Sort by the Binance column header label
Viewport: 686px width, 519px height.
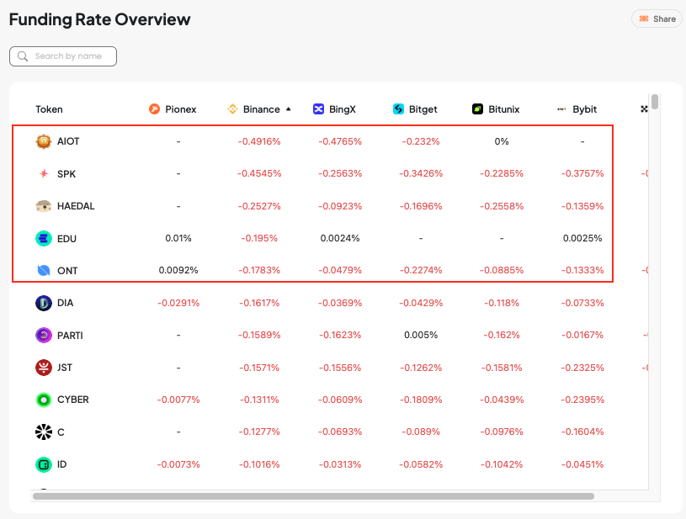[261, 109]
